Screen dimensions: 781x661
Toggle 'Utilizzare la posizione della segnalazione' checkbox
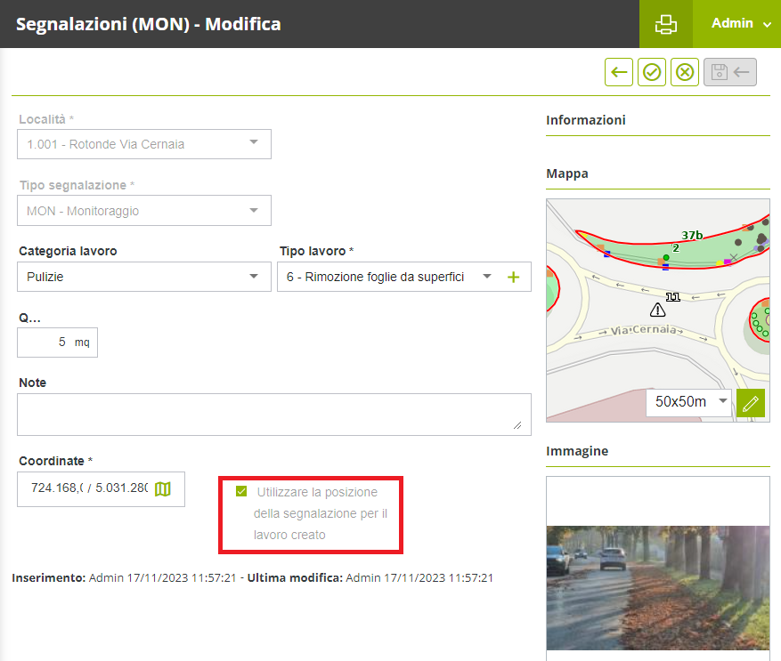[x=241, y=491]
